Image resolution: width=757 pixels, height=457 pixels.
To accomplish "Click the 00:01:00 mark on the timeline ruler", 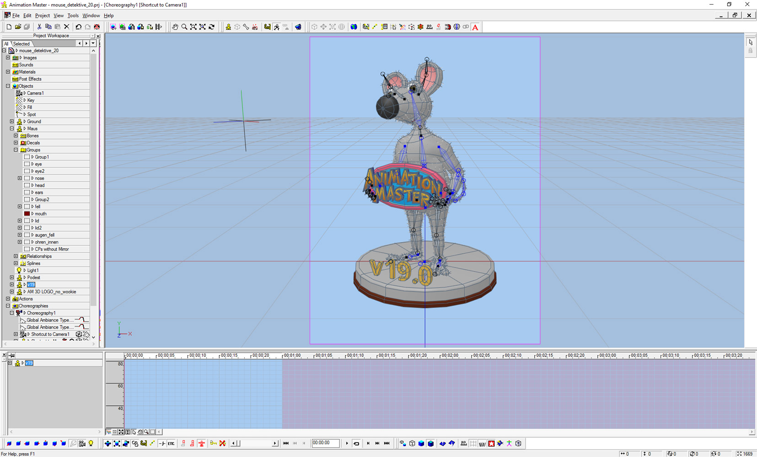I will (x=291, y=356).
